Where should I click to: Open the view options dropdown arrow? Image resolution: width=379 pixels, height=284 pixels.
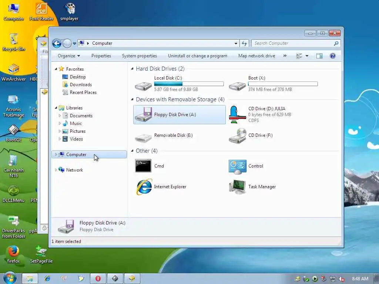pyautogui.click(x=307, y=56)
